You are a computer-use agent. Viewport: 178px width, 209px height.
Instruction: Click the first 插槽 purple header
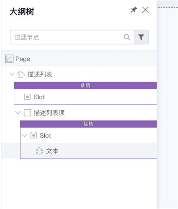click(x=85, y=85)
